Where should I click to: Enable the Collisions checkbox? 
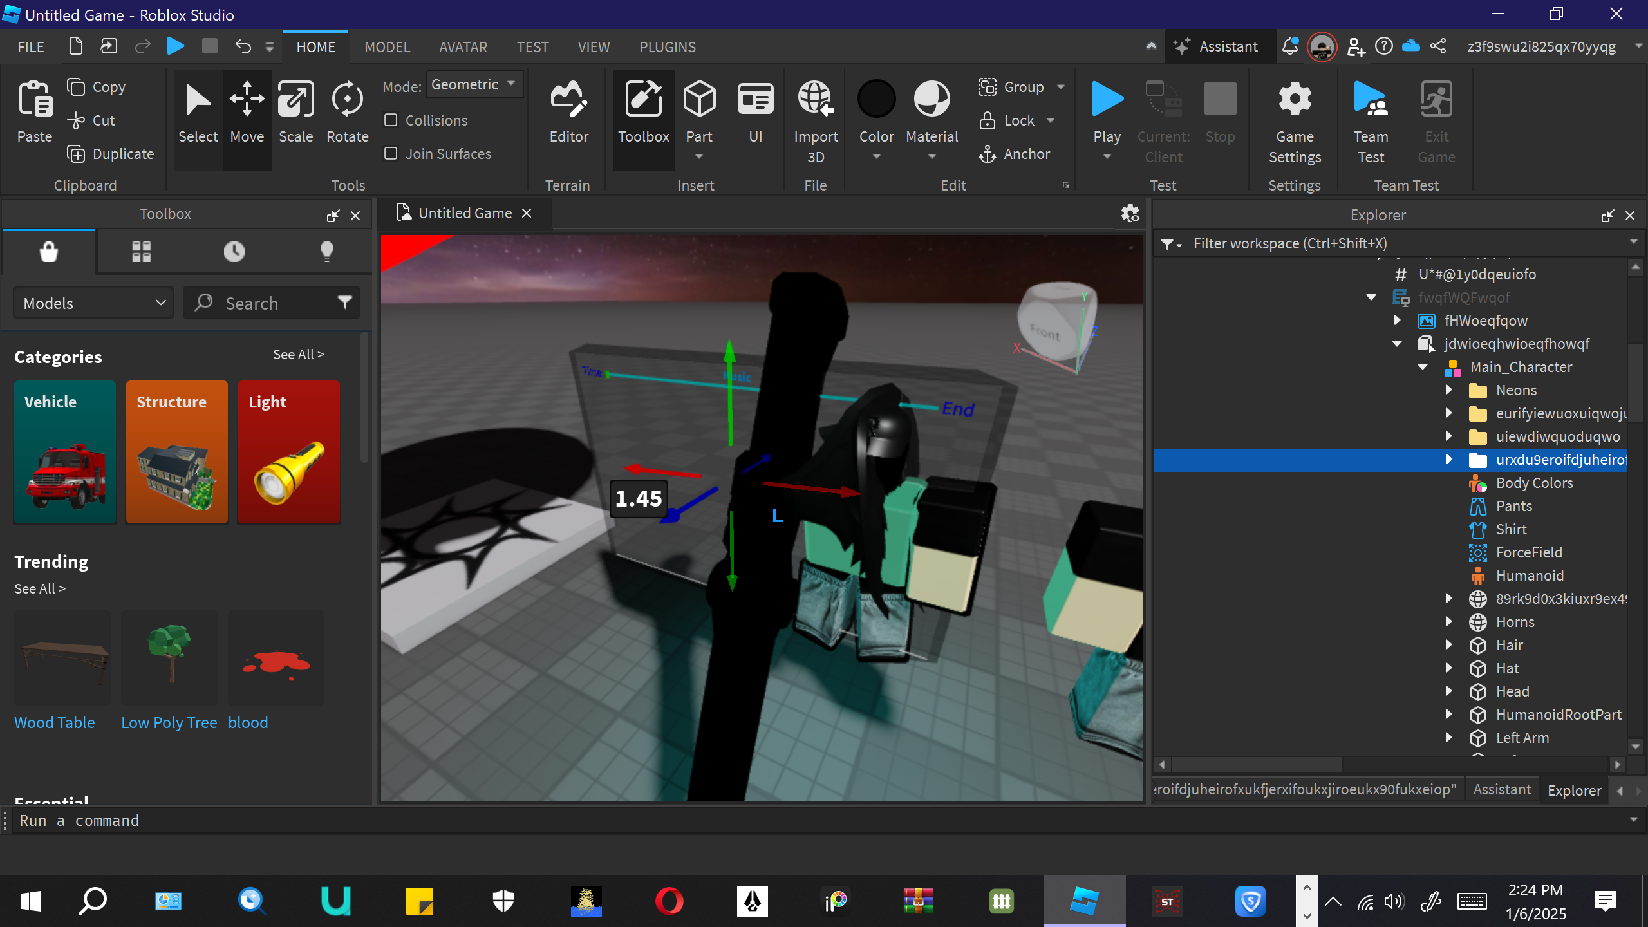tap(391, 120)
